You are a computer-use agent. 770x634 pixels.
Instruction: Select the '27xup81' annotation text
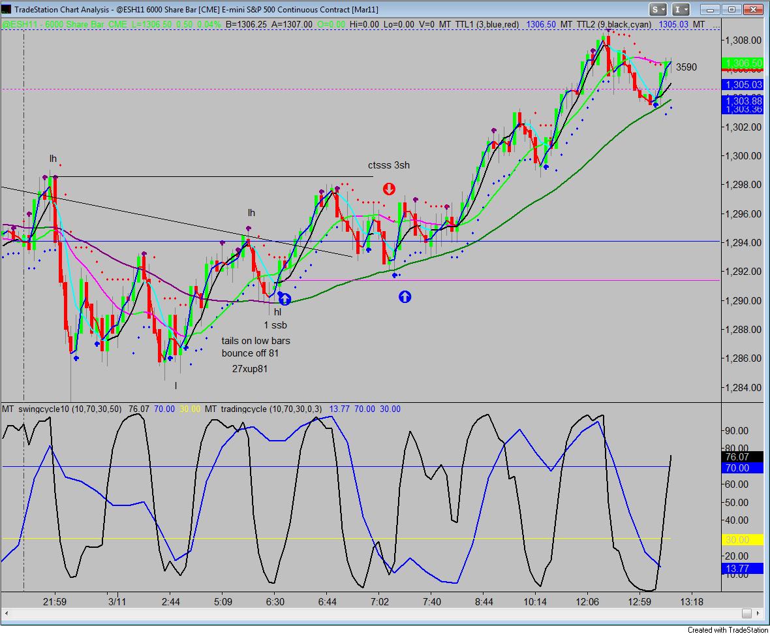(249, 369)
